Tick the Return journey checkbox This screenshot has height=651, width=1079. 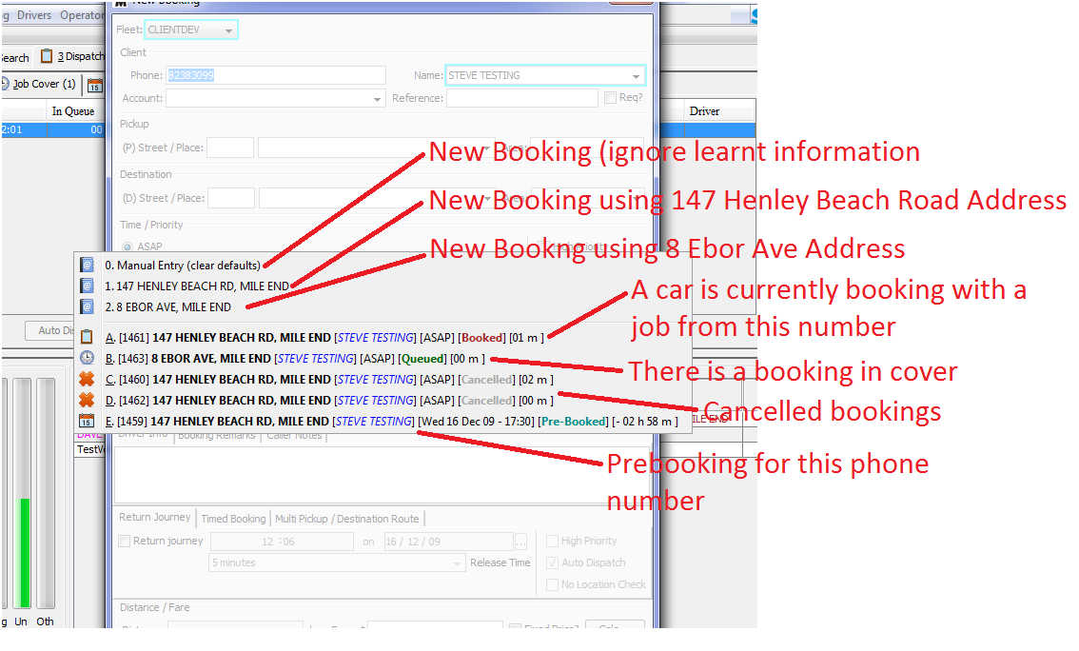click(x=125, y=542)
